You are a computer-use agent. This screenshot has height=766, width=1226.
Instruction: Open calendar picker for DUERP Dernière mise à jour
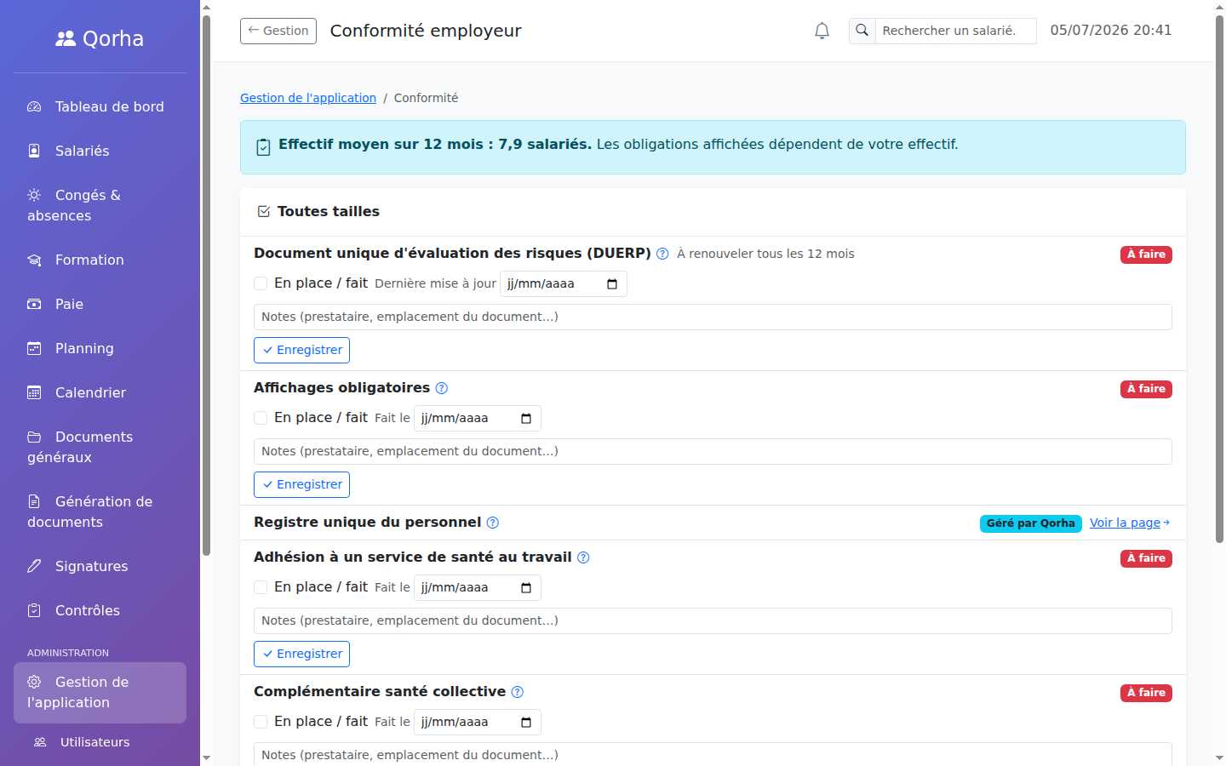click(x=611, y=283)
